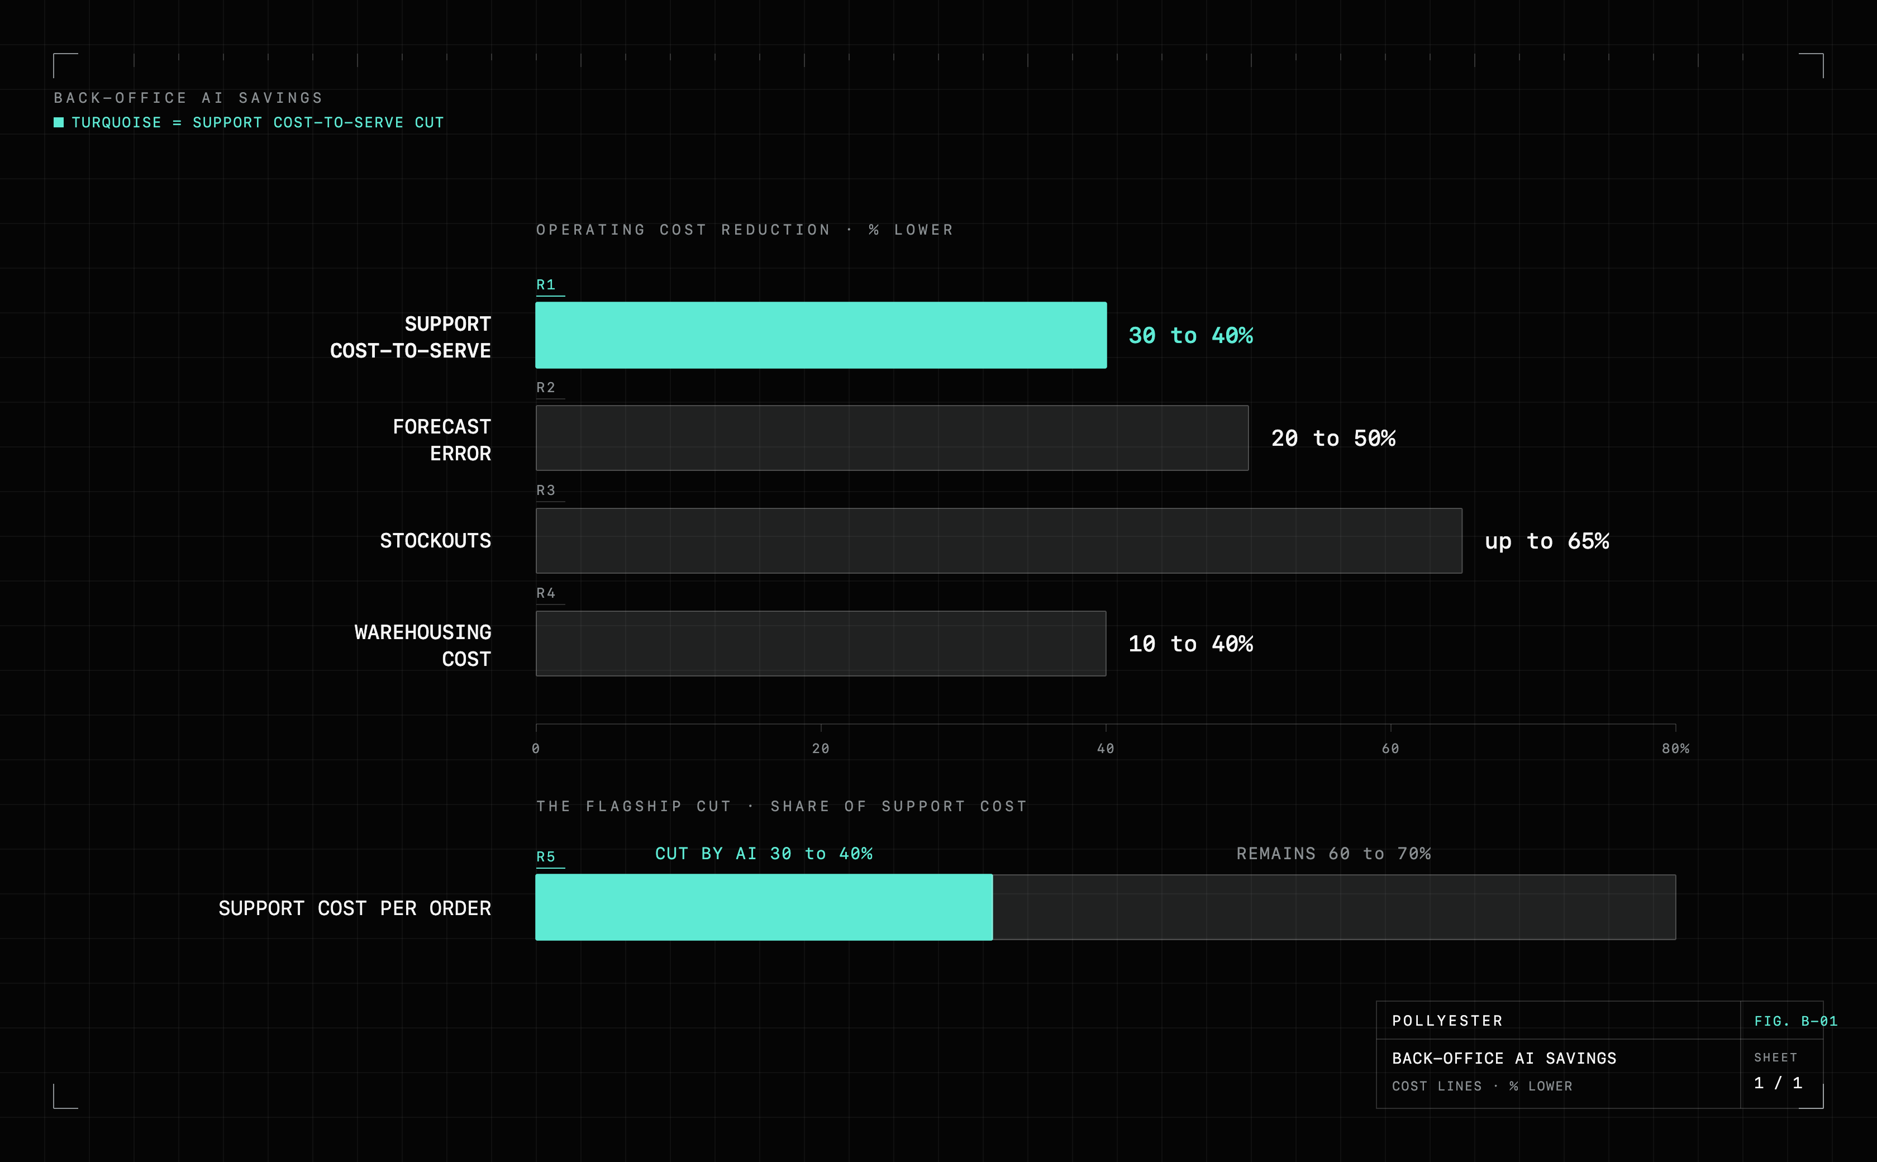Click the turquoise legend square
Viewport: 1877px width, 1162px height.
[x=59, y=123]
